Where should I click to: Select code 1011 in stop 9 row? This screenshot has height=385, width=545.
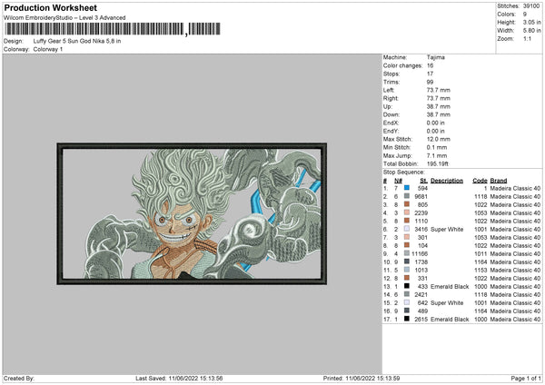click(481, 253)
